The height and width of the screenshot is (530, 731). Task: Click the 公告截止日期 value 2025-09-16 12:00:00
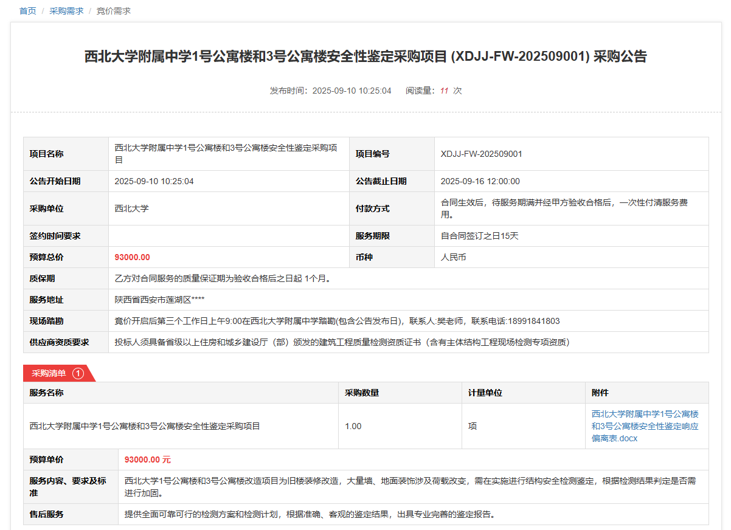480,181
